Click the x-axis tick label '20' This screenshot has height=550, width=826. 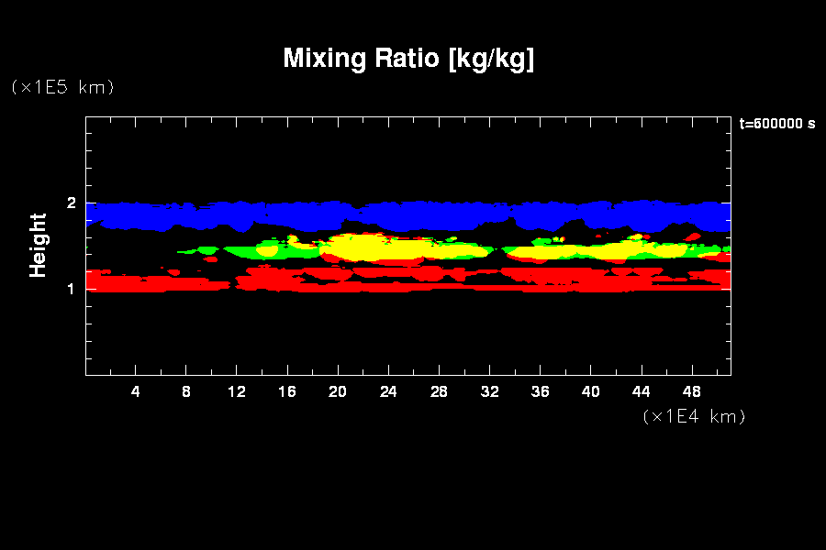coord(338,392)
